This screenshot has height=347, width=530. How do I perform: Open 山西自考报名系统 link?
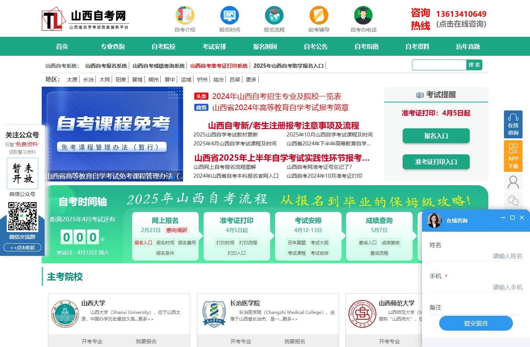pyautogui.click(x=106, y=66)
